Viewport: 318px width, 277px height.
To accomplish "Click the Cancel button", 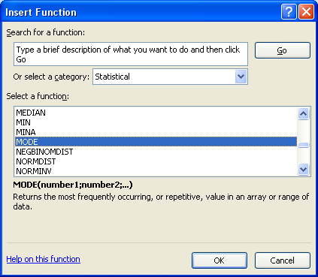I will [x=283, y=260].
